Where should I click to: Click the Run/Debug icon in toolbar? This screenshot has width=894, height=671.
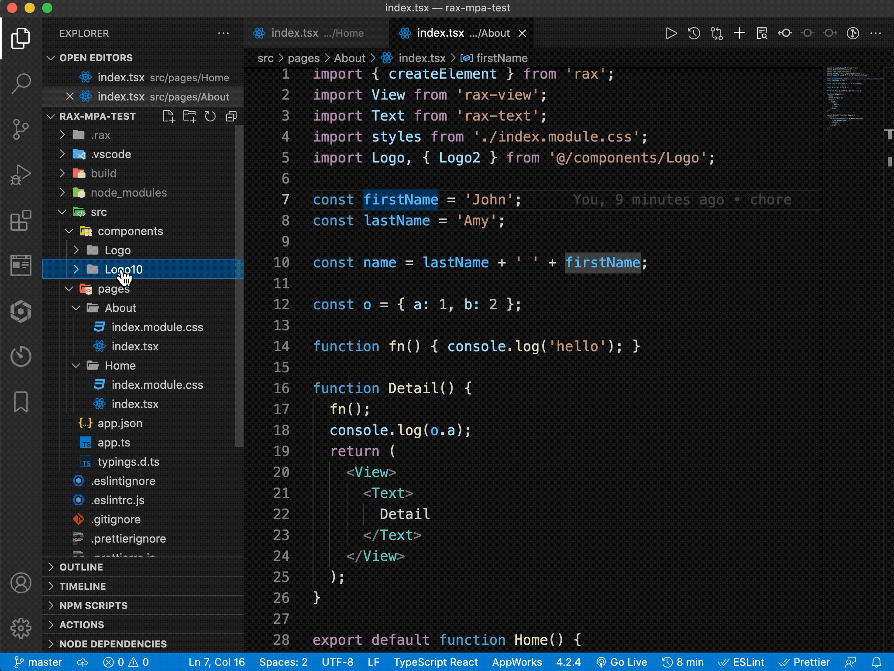click(x=670, y=33)
